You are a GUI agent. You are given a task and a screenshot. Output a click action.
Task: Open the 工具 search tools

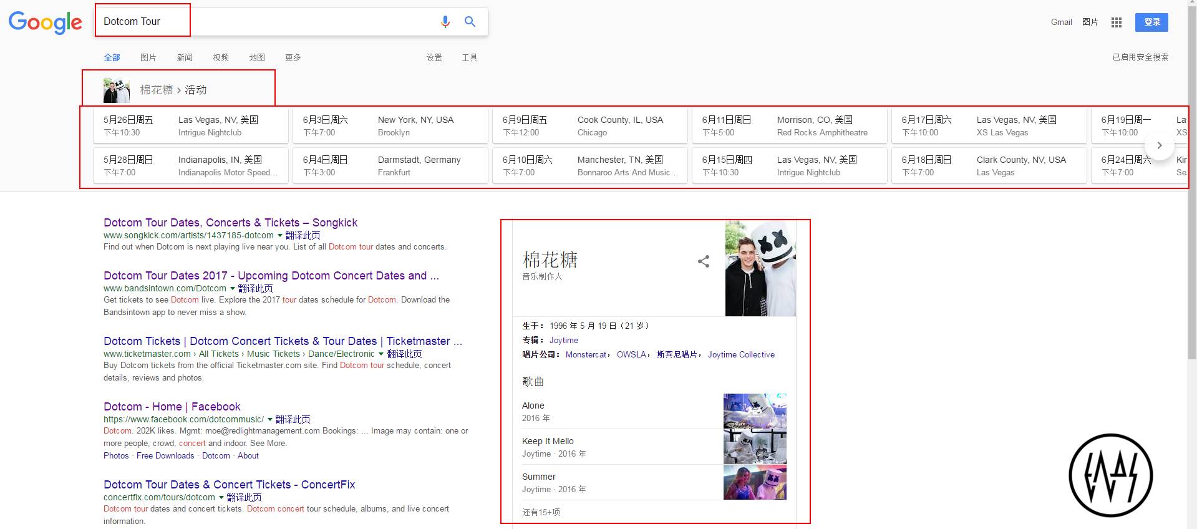tap(470, 57)
